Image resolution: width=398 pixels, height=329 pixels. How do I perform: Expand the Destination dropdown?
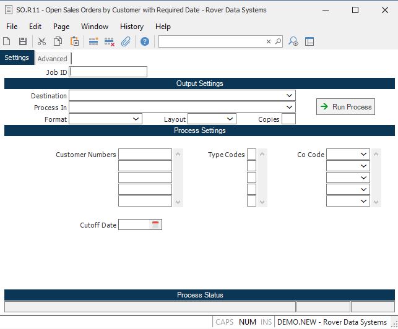[x=289, y=96]
